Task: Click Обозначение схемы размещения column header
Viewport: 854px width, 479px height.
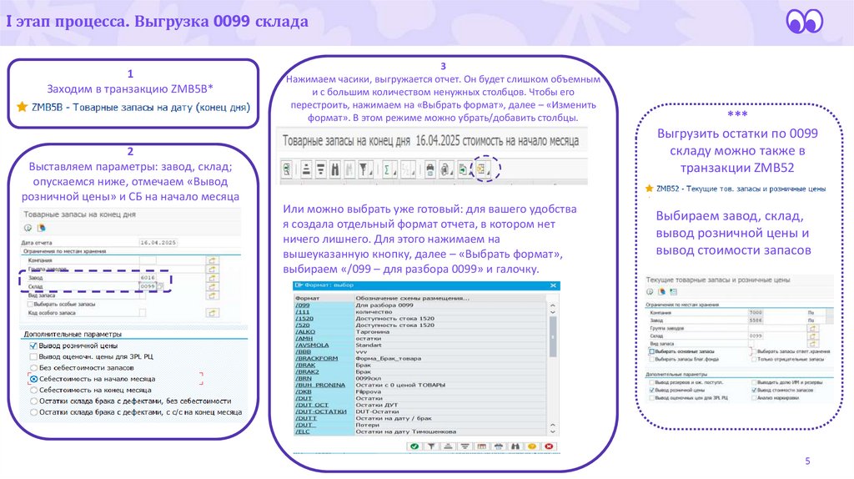Action: click(x=450, y=298)
